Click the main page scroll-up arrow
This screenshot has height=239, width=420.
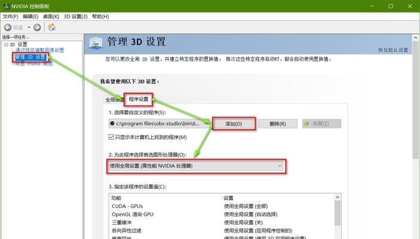point(416,38)
